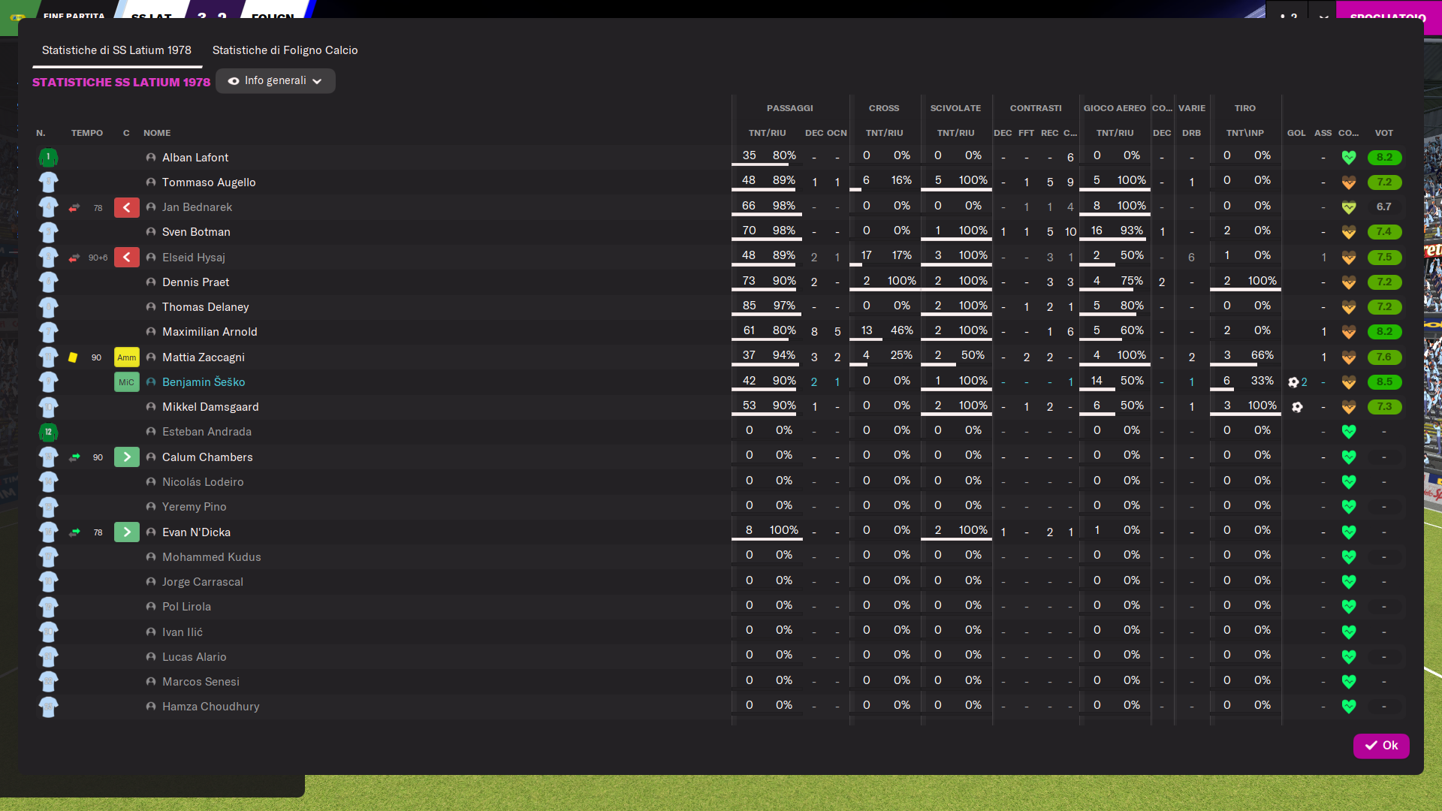Click swap icon in Calum Chambers row
1442x811 pixels.
[x=74, y=457]
